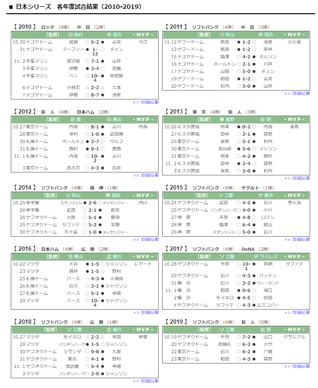The image size is (318, 388).
Task: Open the 詳細結果 link below the 2015 table
Action: tap(297, 239)
